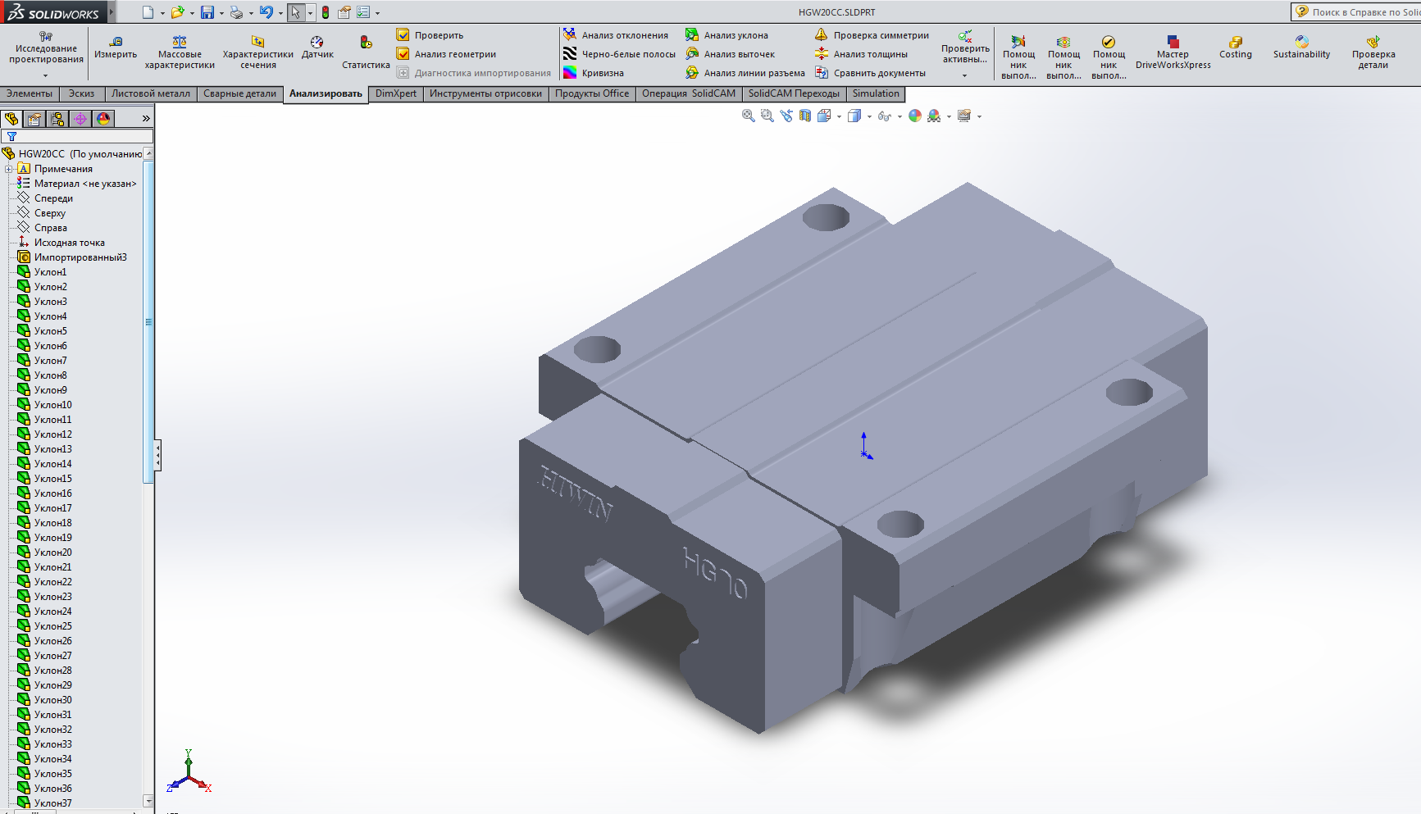Toggle the Кривизна curvature display
The width and height of the screenshot is (1421, 814).
(x=594, y=73)
